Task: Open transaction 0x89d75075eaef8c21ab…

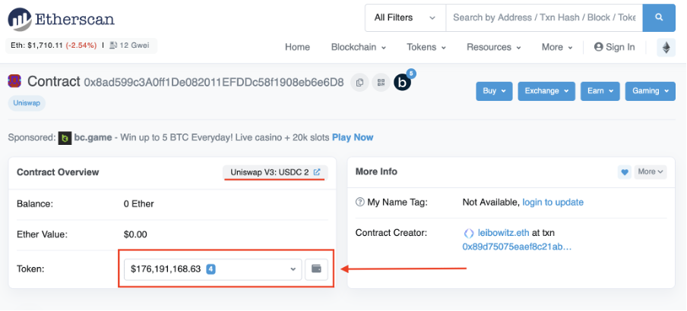Action: point(517,247)
